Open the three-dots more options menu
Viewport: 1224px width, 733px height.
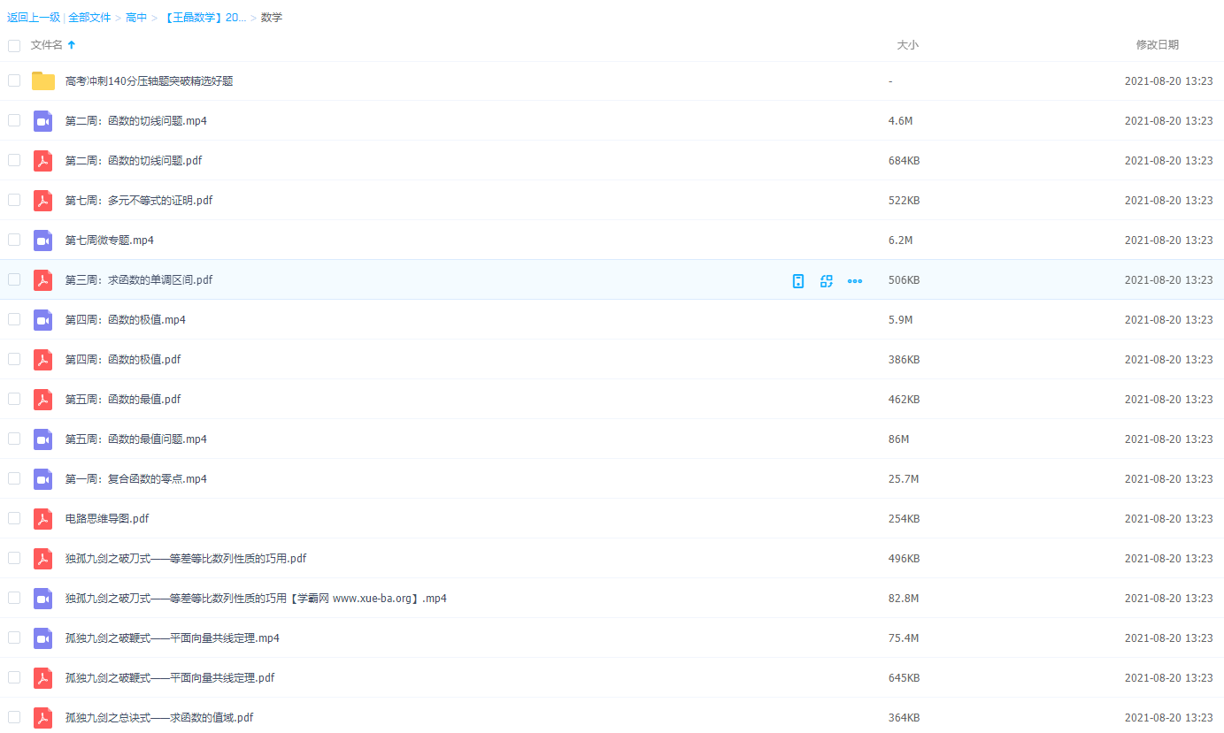click(854, 281)
